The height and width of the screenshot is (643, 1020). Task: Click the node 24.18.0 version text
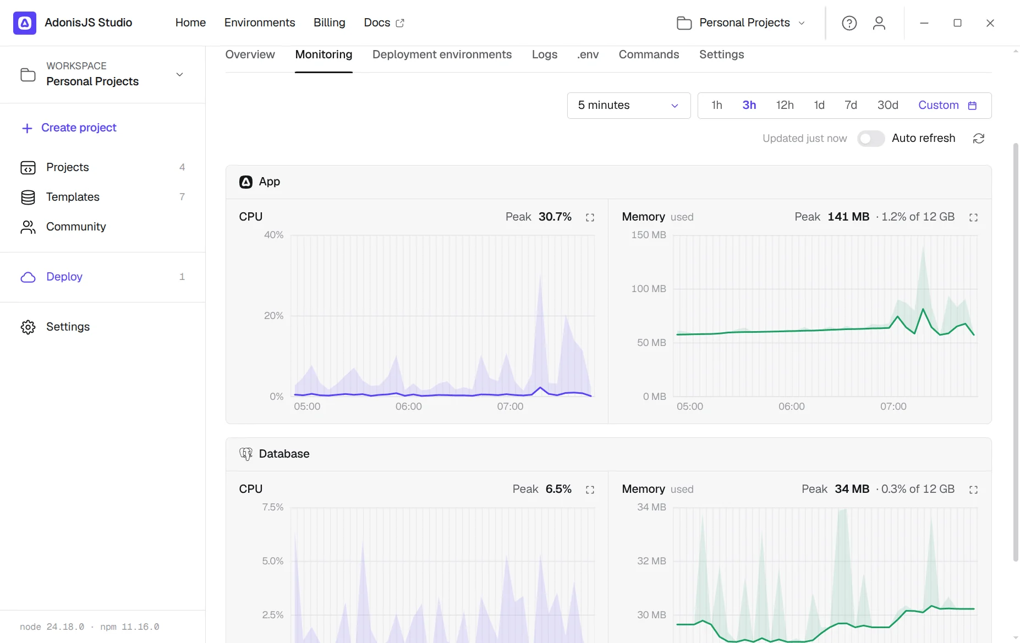tap(52, 627)
